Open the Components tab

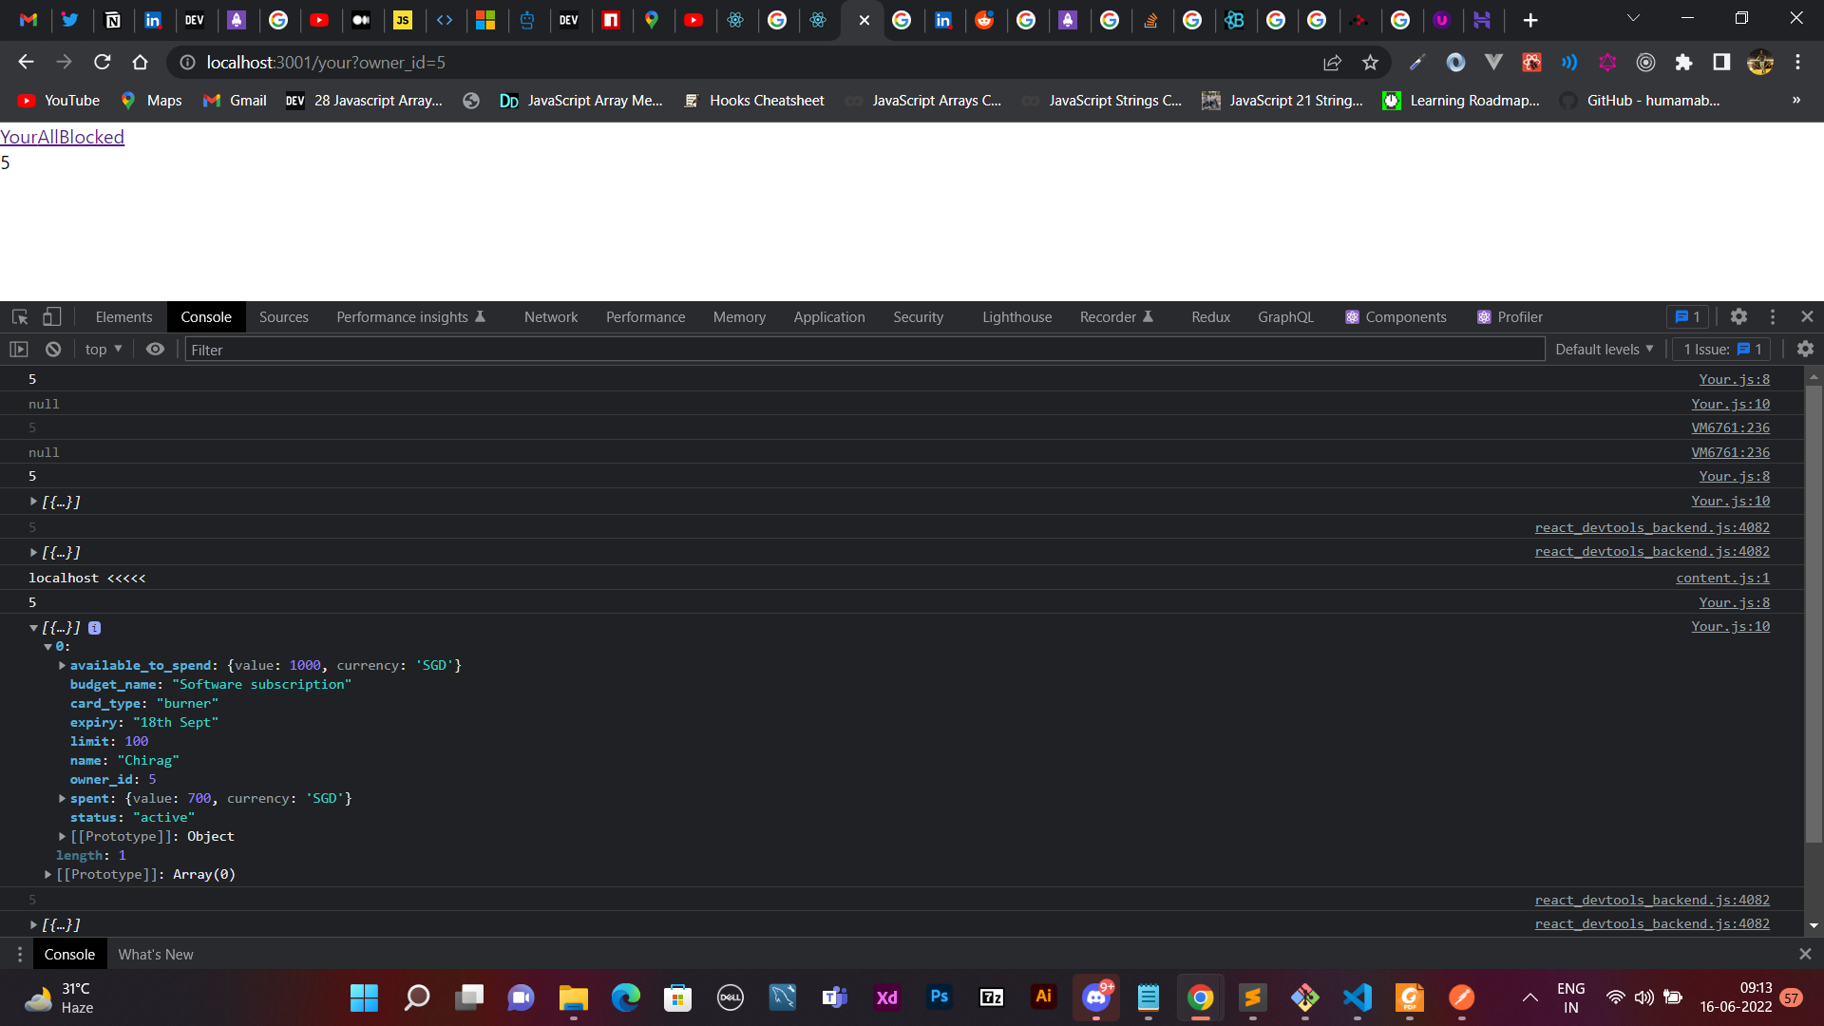coord(1404,316)
